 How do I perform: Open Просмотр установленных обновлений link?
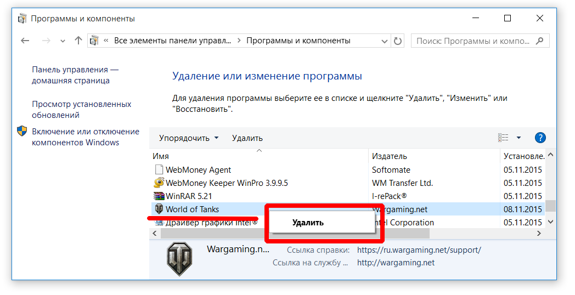81,110
